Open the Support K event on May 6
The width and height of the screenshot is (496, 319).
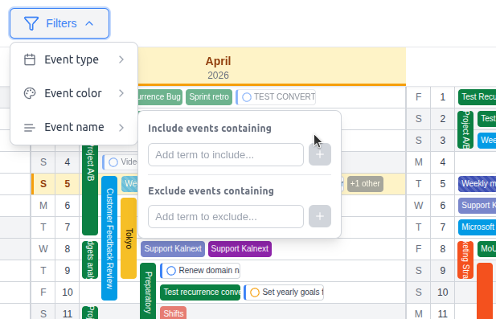point(477,206)
